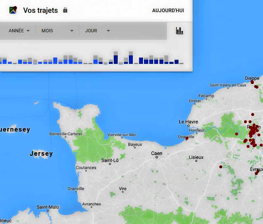
Task: Click the Coutances town label
Action: tap(86, 168)
